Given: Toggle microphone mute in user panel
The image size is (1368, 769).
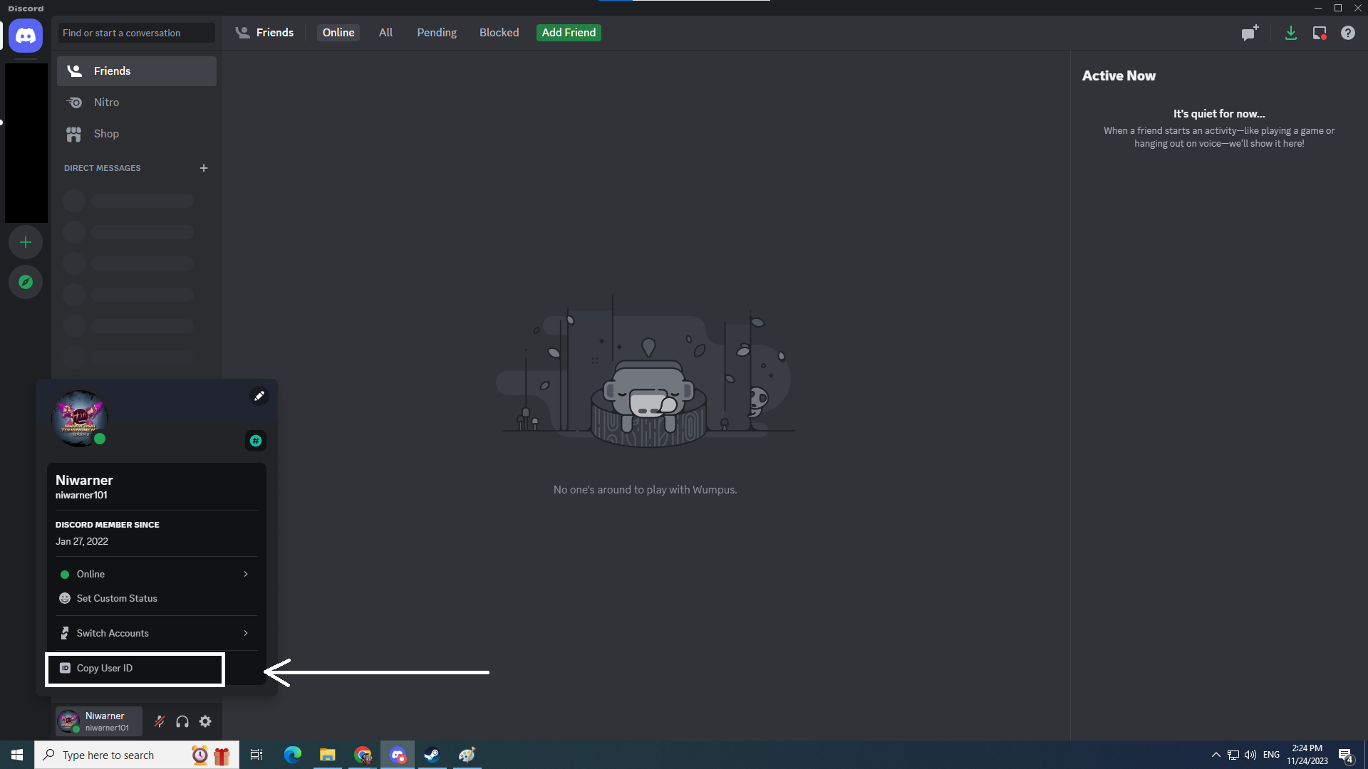Looking at the screenshot, I should (160, 721).
